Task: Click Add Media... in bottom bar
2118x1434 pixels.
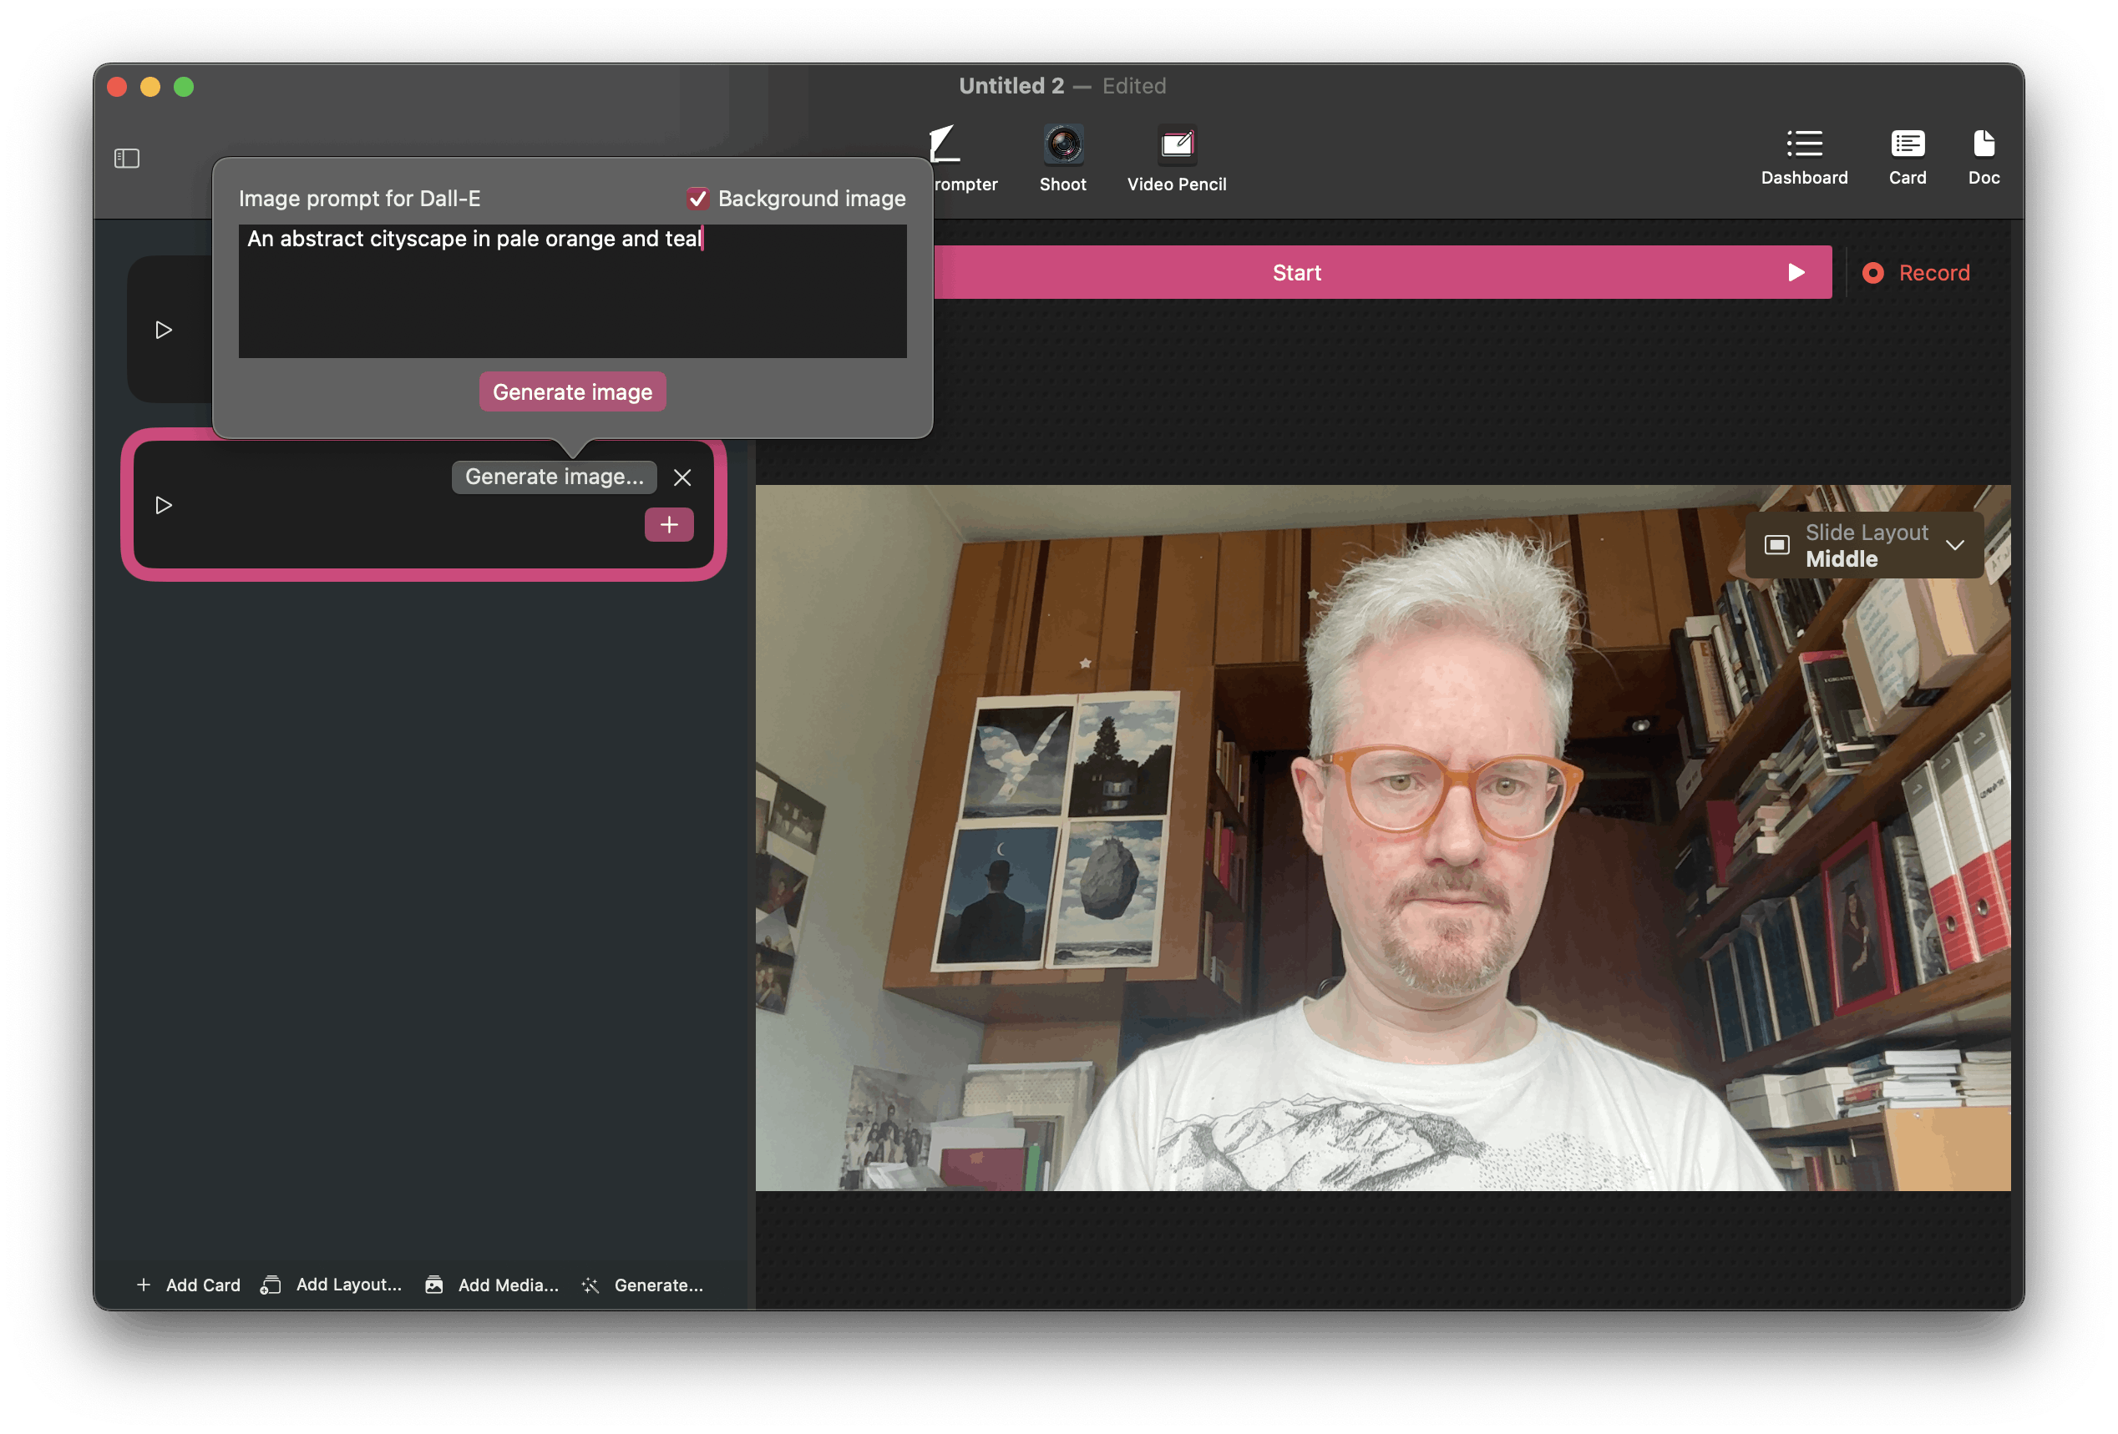Action: coord(492,1285)
